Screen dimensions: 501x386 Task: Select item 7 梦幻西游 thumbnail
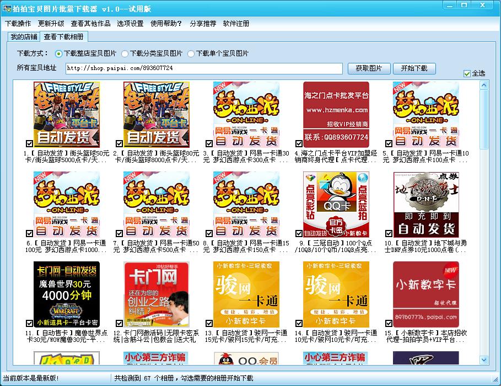[157, 205]
